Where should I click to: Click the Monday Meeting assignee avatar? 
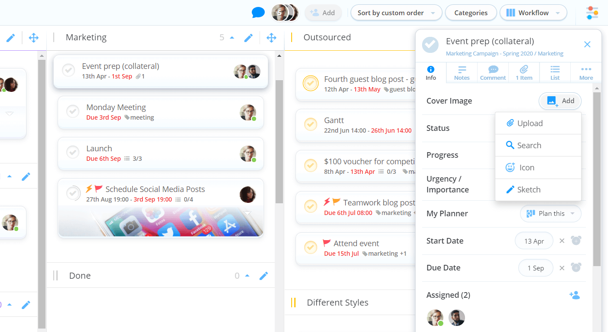point(248,113)
